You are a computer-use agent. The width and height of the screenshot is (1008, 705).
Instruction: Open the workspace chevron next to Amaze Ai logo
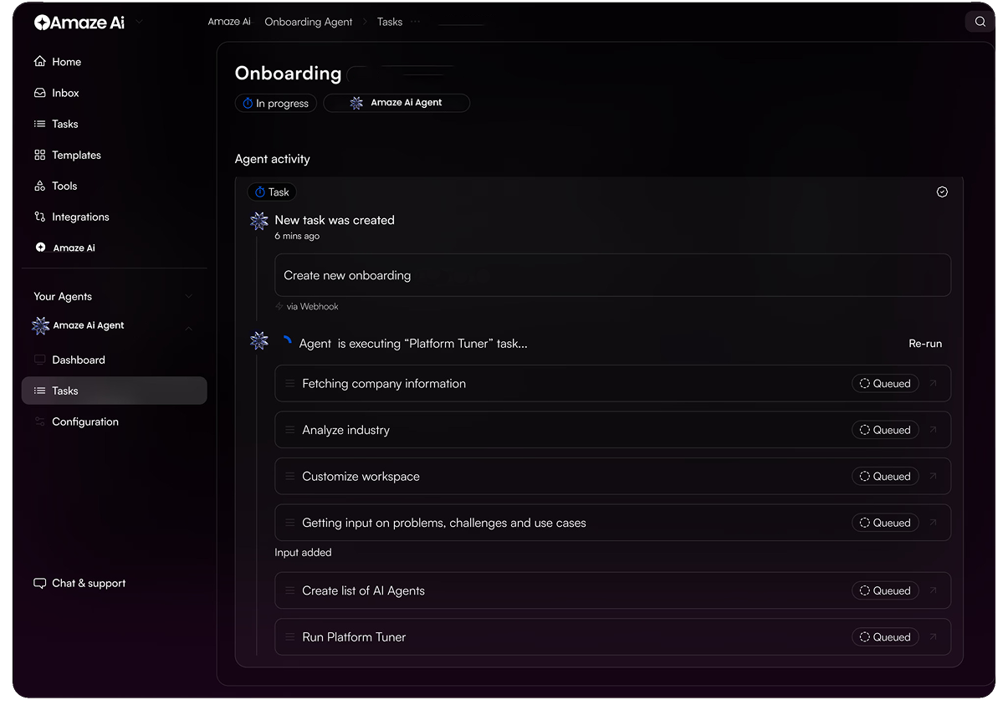point(139,23)
